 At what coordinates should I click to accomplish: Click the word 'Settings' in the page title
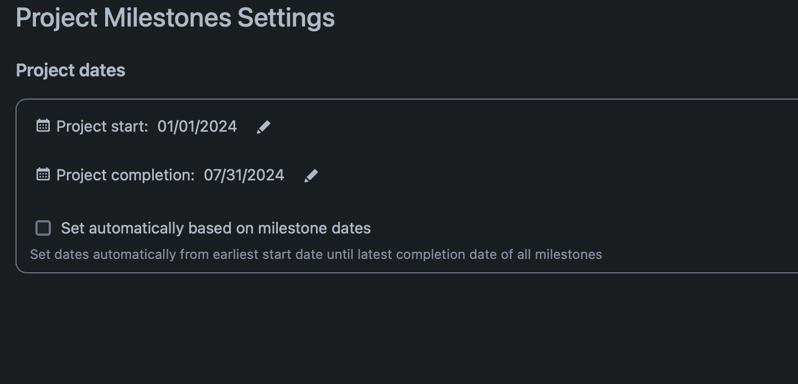(286, 18)
